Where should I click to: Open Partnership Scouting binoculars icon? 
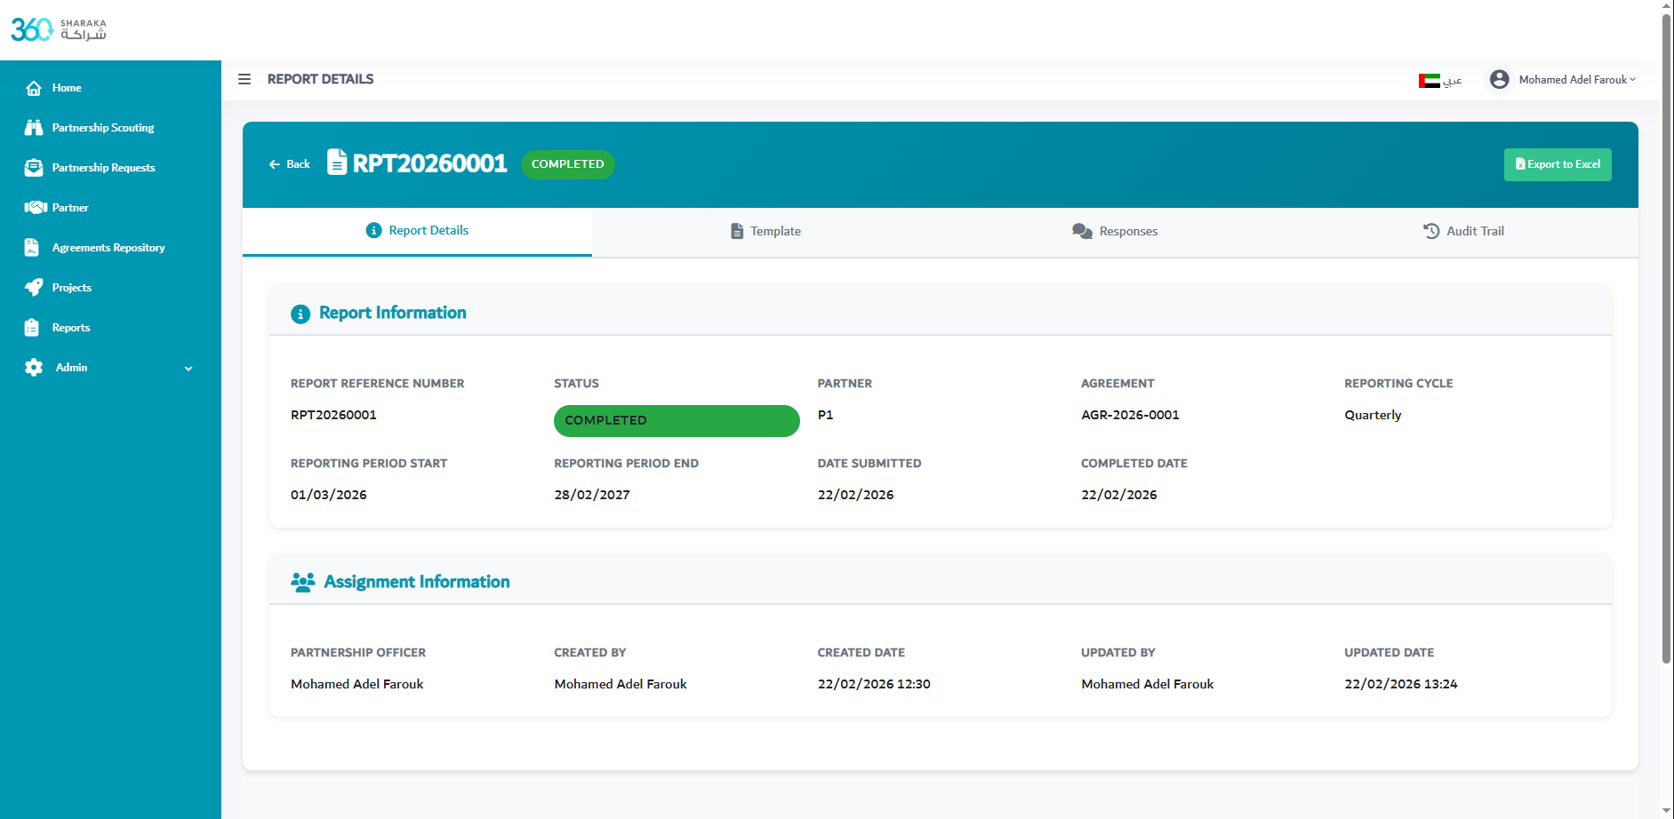click(x=34, y=128)
